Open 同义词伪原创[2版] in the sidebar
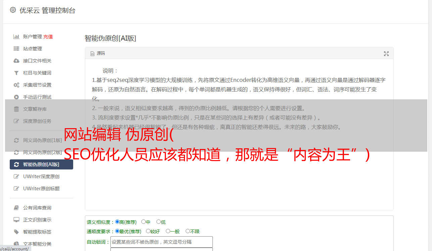Viewport: 432px width, 251px height. tap(42, 152)
